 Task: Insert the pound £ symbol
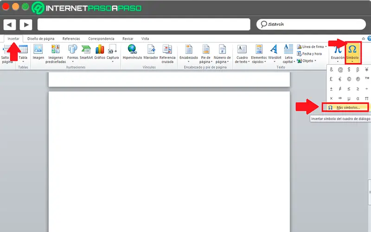[x=331, y=79]
